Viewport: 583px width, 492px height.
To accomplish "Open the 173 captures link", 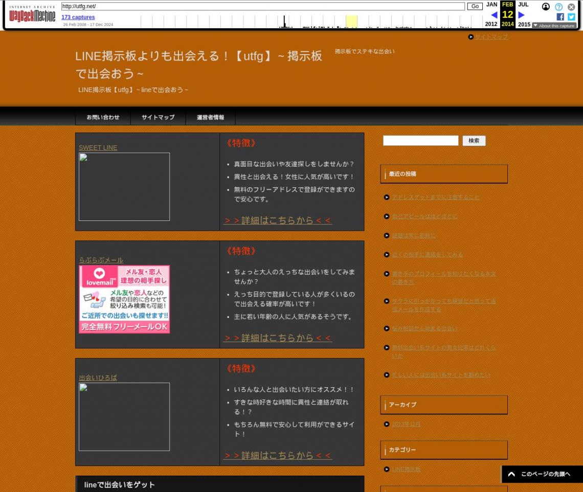I will 78,17.
